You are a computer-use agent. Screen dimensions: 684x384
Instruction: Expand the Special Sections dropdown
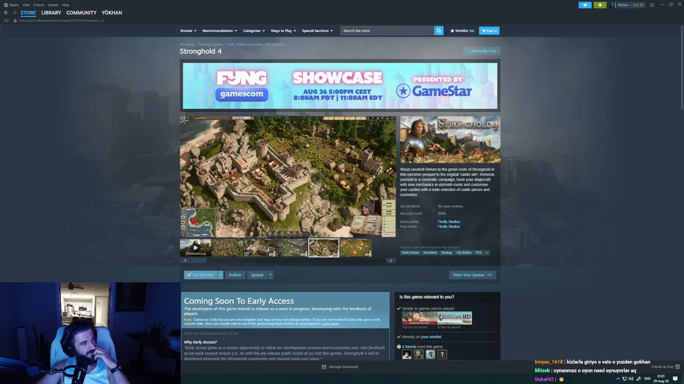coord(317,31)
